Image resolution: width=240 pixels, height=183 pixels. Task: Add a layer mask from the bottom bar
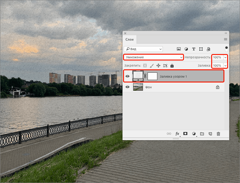(186, 134)
